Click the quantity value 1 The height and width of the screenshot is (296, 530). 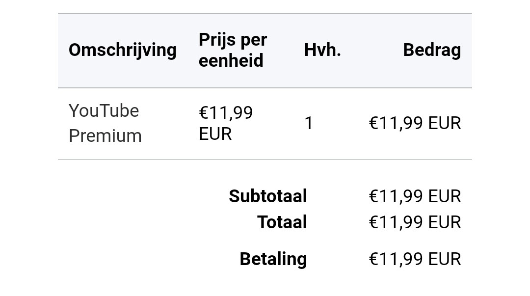click(x=309, y=123)
